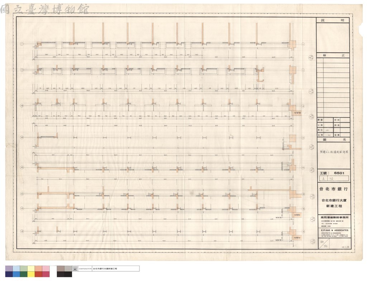The image size is (367, 281).
Task: Select the red color swatch
Action: click(x=39, y=274)
